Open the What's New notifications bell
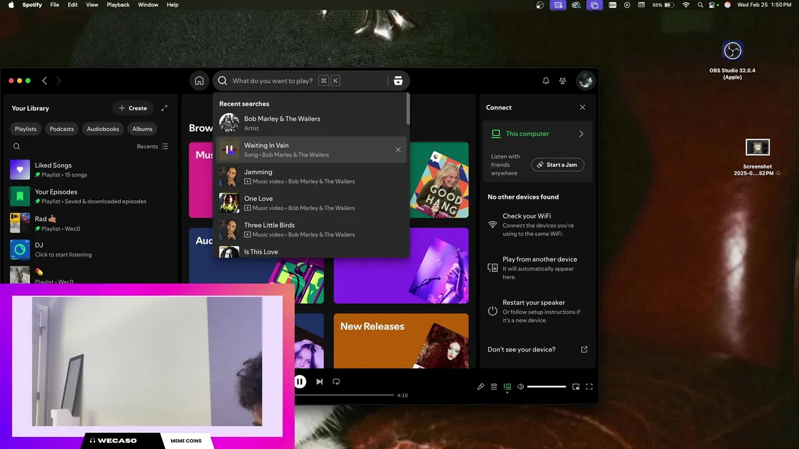Viewport: 799px width, 449px height. (546, 80)
